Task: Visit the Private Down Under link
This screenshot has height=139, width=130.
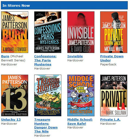Action: click(112, 58)
